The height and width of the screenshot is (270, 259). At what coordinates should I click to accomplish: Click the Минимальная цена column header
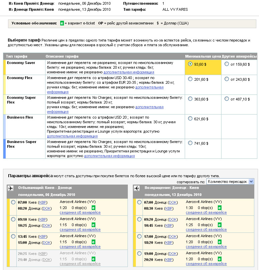(203, 56)
